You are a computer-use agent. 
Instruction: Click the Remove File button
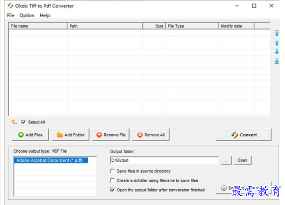point(110,135)
